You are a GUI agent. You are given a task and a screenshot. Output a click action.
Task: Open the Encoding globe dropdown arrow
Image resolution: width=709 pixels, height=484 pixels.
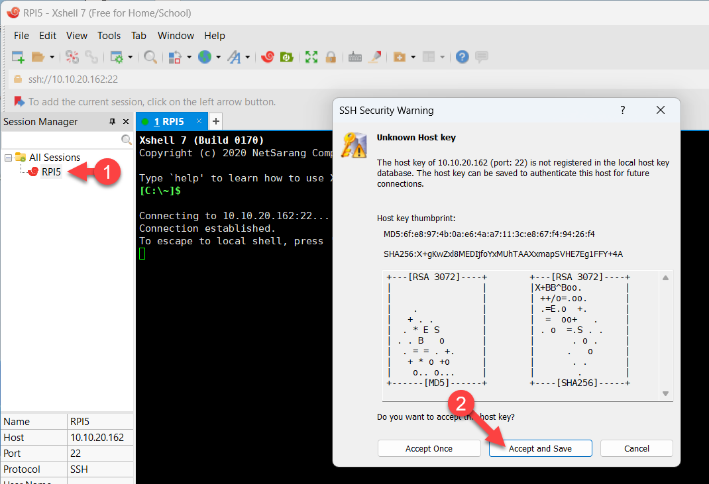219,57
